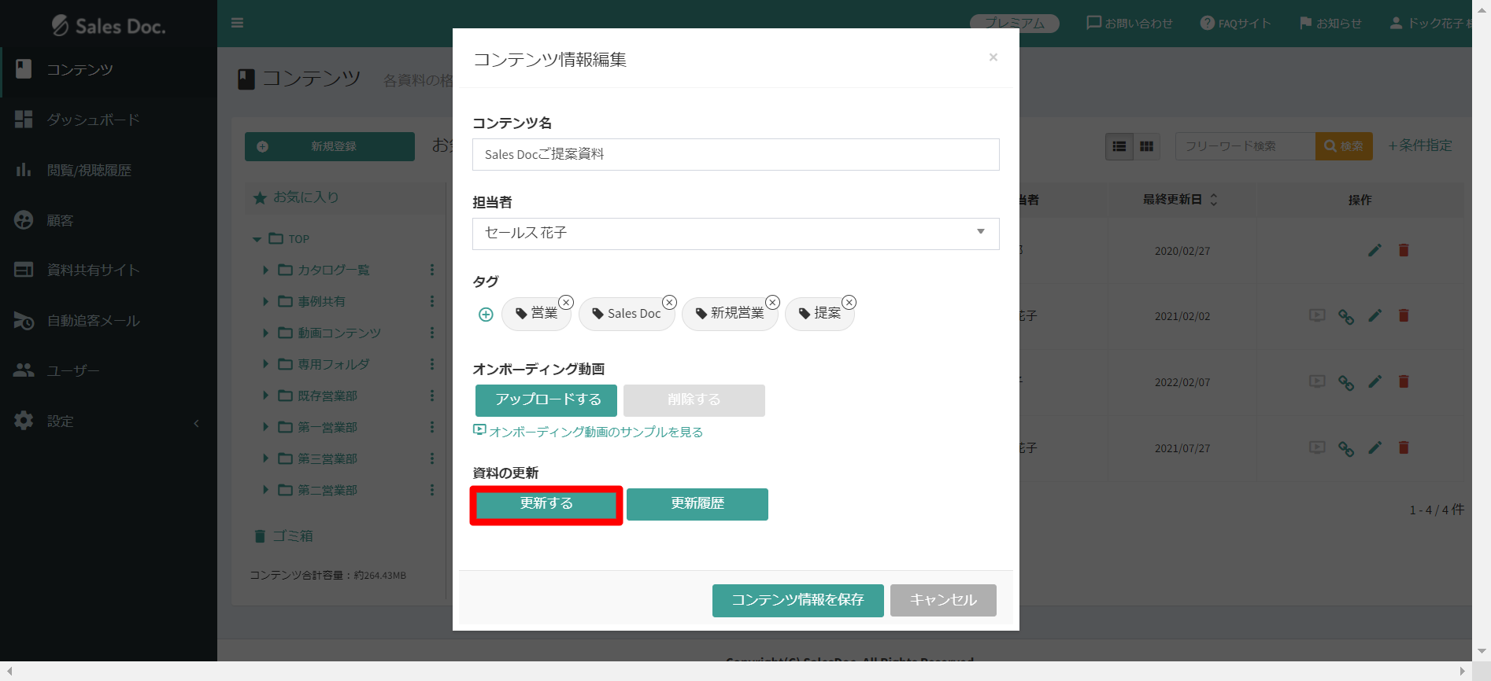Delete the 2022/02/07 row with trash icon
This screenshot has width=1491, height=681.
[x=1403, y=381]
